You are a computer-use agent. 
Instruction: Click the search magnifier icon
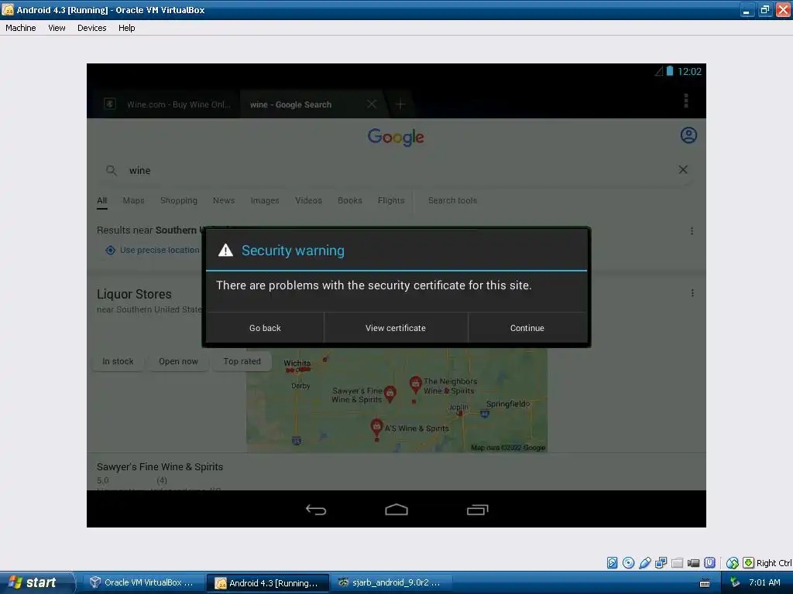tap(112, 170)
